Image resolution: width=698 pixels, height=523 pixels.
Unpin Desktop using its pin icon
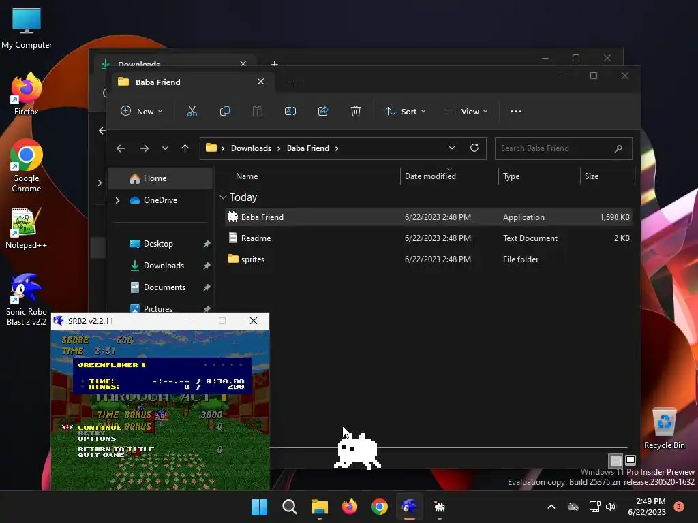tap(207, 244)
